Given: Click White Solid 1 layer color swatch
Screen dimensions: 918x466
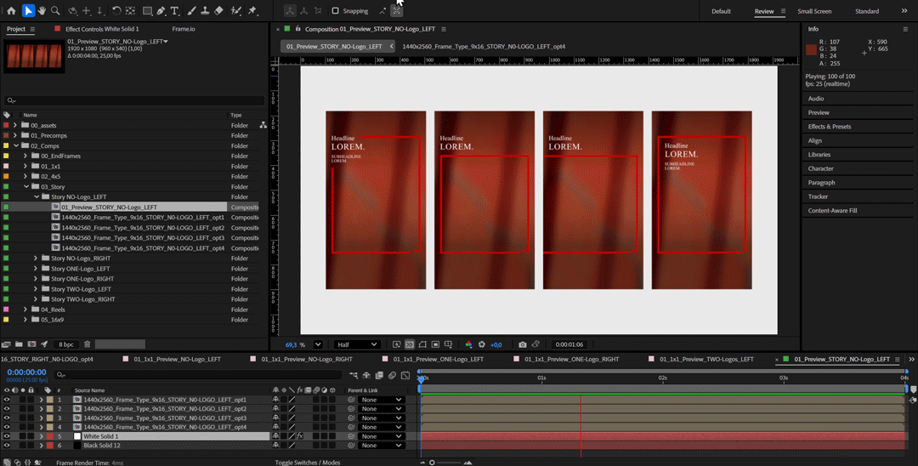Looking at the screenshot, I should pos(50,436).
